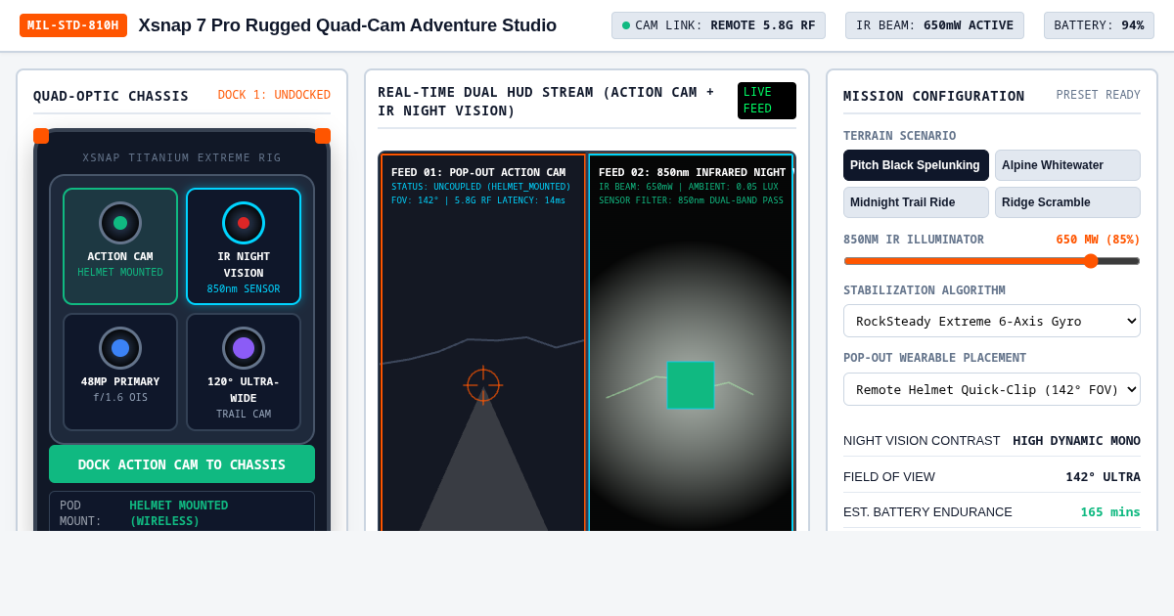The width and height of the screenshot is (1174, 616).
Task: Click the High Dynamic Mono contrast value
Action: (x=1076, y=440)
